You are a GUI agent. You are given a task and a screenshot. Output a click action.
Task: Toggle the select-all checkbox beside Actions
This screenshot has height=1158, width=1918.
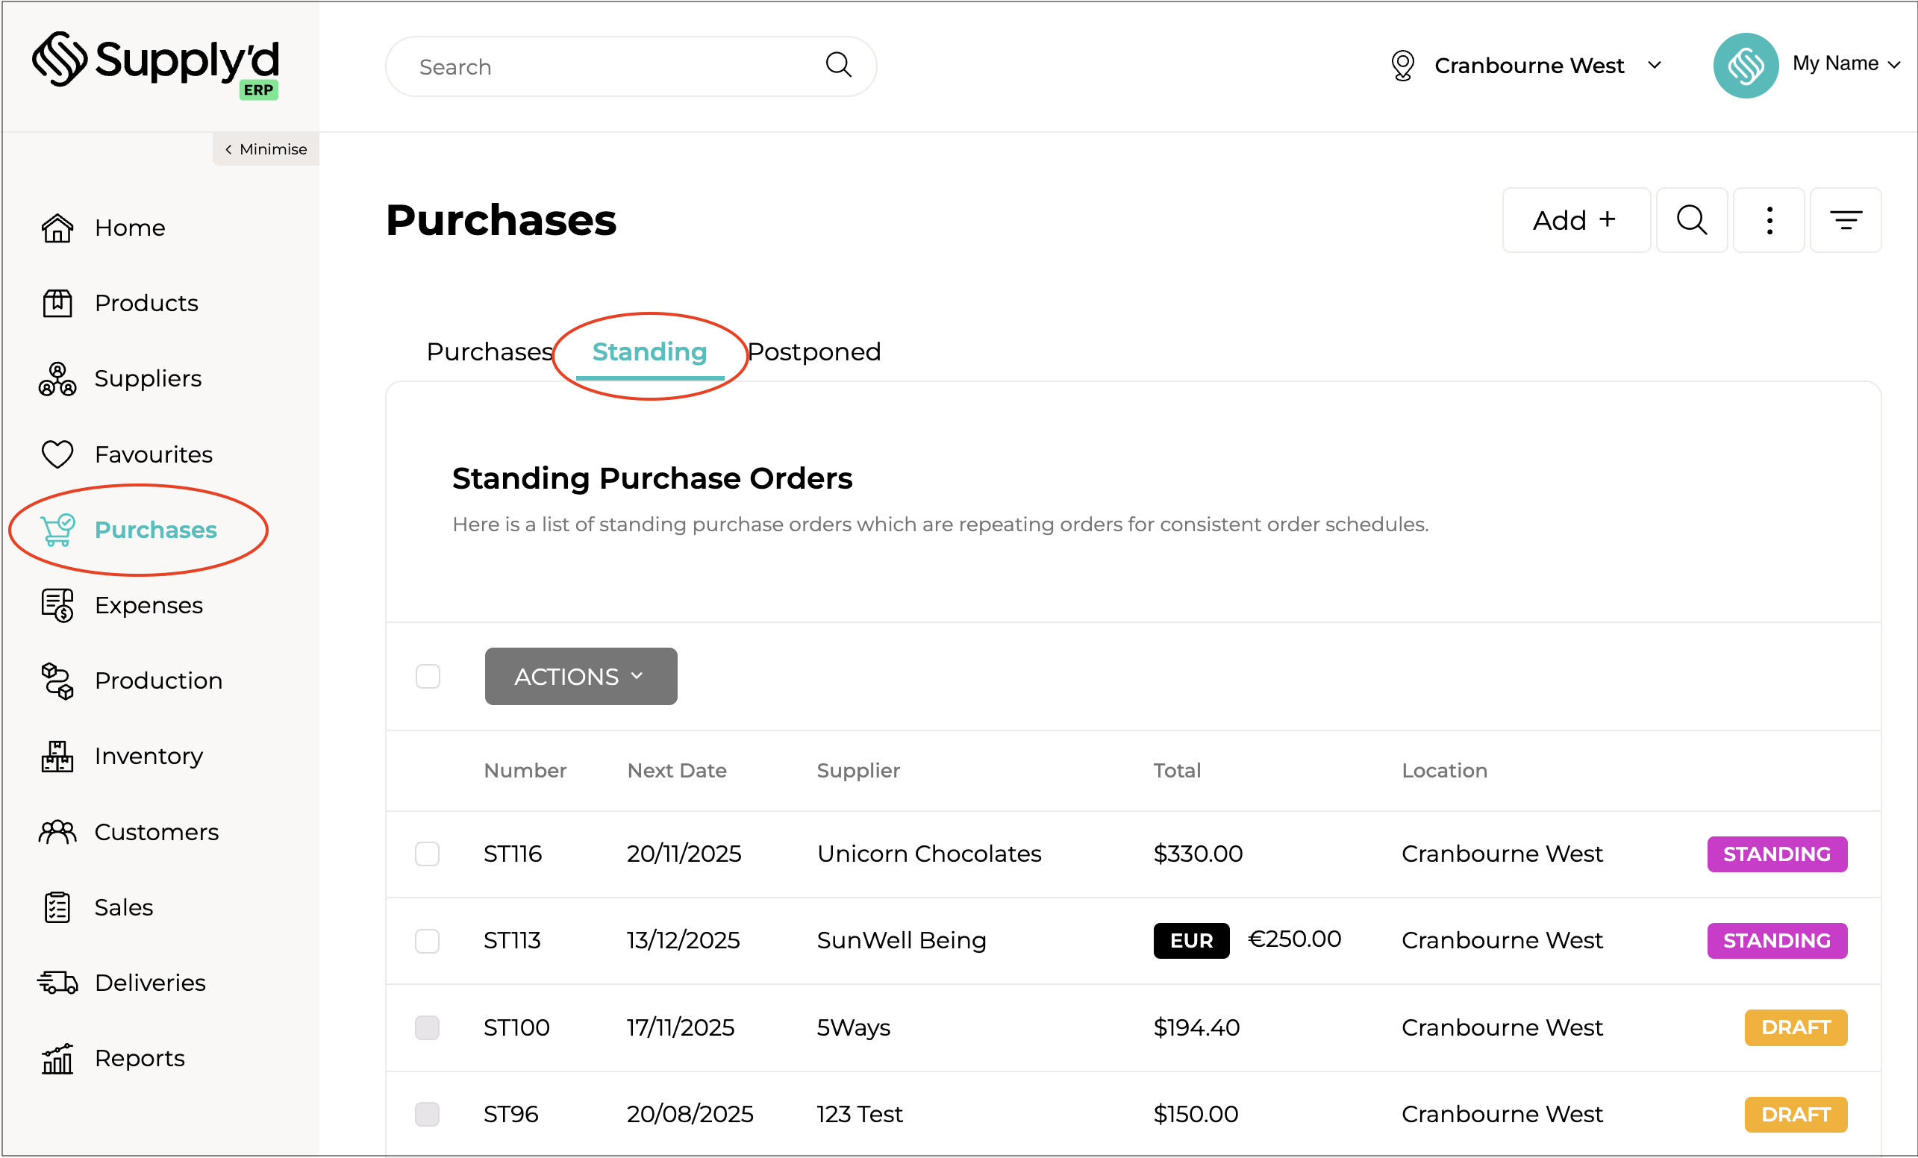(x=428, y=676)
